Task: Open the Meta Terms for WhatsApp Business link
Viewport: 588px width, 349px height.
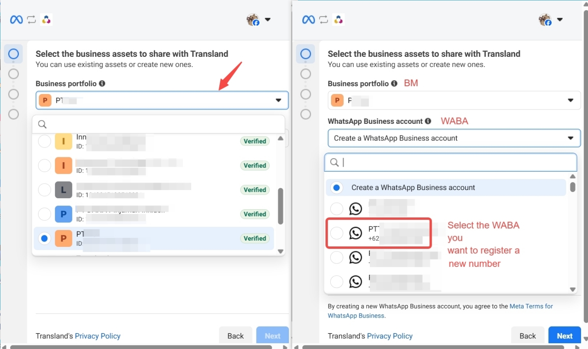Action: click(531, 306)
